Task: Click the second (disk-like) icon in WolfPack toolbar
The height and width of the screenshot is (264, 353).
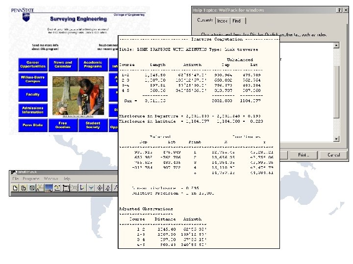Action: tap(24, 188)
